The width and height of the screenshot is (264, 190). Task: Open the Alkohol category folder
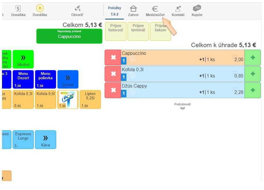coord(23,59)
